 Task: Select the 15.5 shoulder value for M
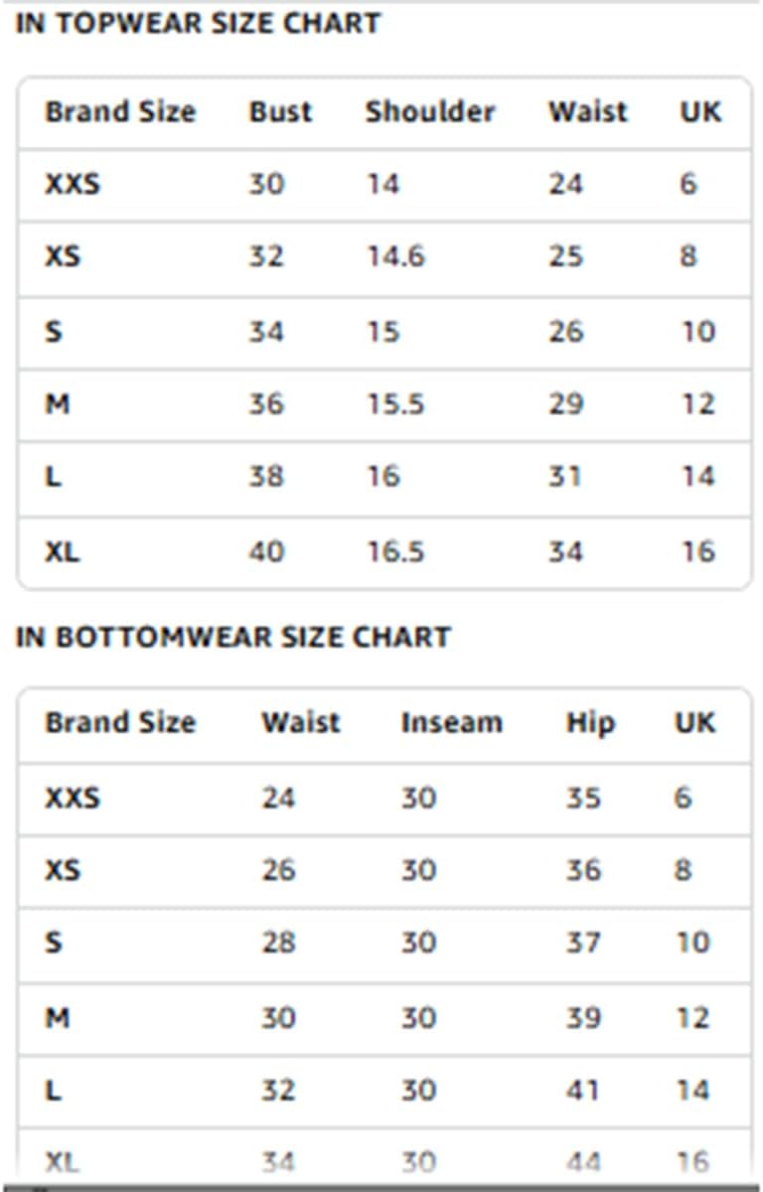[395, 404]
